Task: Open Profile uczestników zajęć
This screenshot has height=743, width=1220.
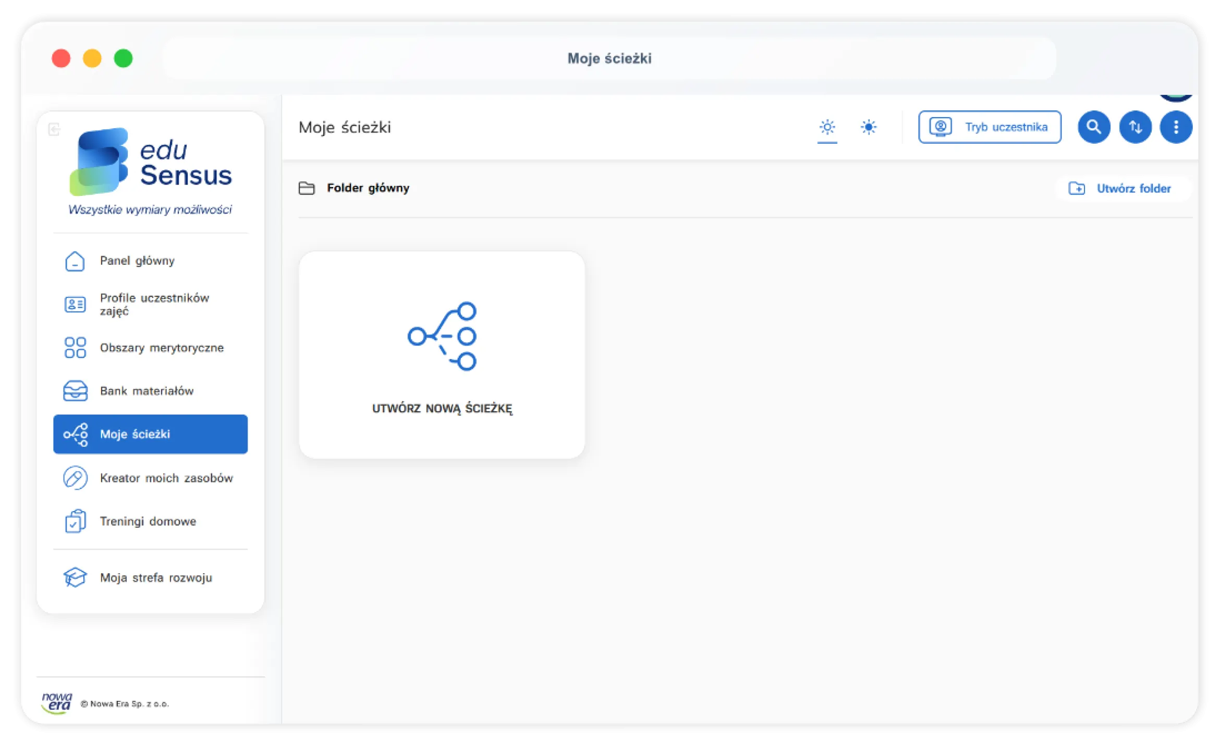Action: [x=150, y=304]
